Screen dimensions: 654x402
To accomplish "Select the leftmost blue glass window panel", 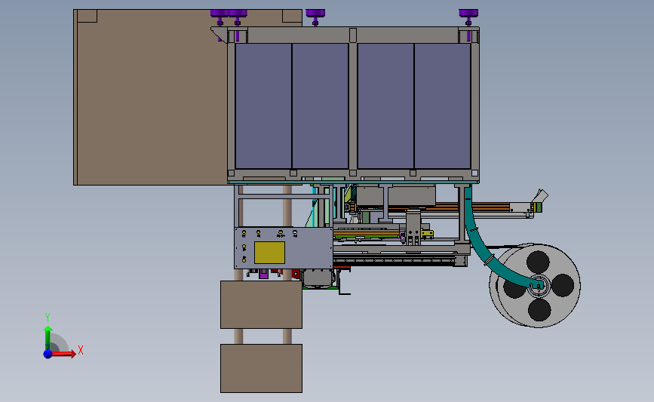I will [263, 106].
